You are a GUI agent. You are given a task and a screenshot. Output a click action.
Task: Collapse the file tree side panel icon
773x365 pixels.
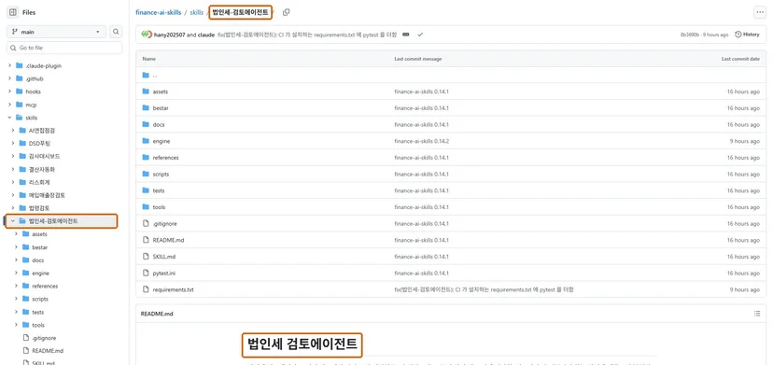coord(13,12)
